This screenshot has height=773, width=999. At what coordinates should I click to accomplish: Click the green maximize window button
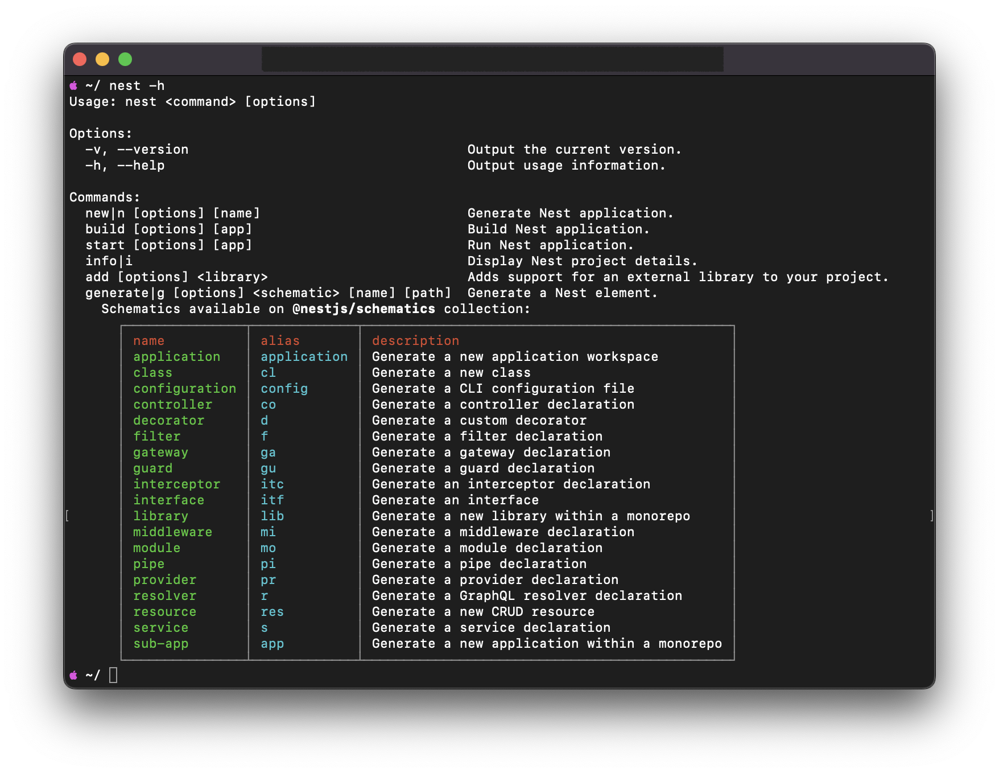coord(125,59)
